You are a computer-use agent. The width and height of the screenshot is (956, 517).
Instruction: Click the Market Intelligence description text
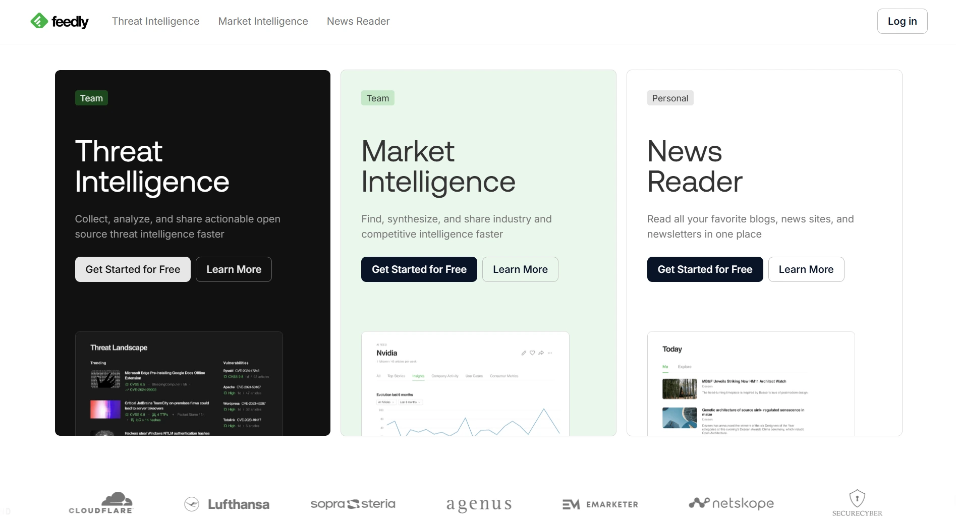click(x=457, y=226)
